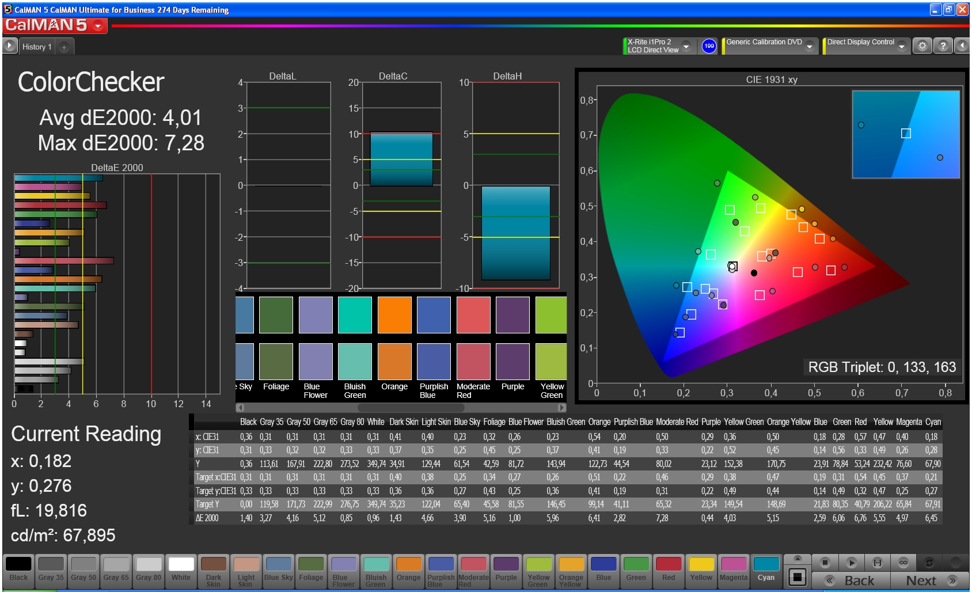Viewport: 972px width, 592px height.
Task: Click the continuous read infinity icon
Action: 903,562
